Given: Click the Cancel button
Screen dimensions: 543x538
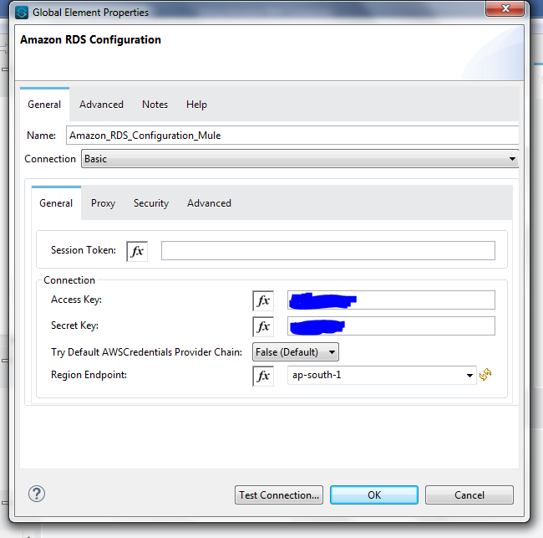Looking at the screenshot, I should (469, 495).
